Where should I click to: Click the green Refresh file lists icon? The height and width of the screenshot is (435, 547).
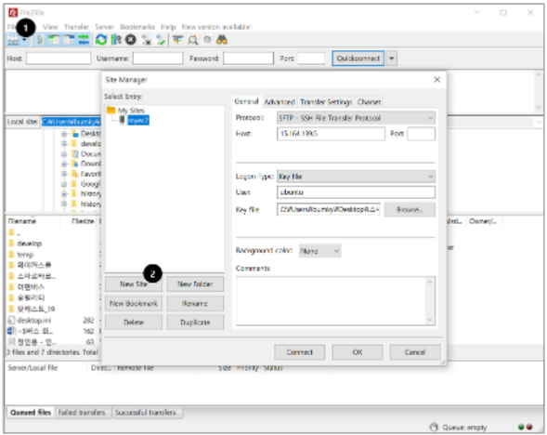pyautogui.click(x=101, y=40)
